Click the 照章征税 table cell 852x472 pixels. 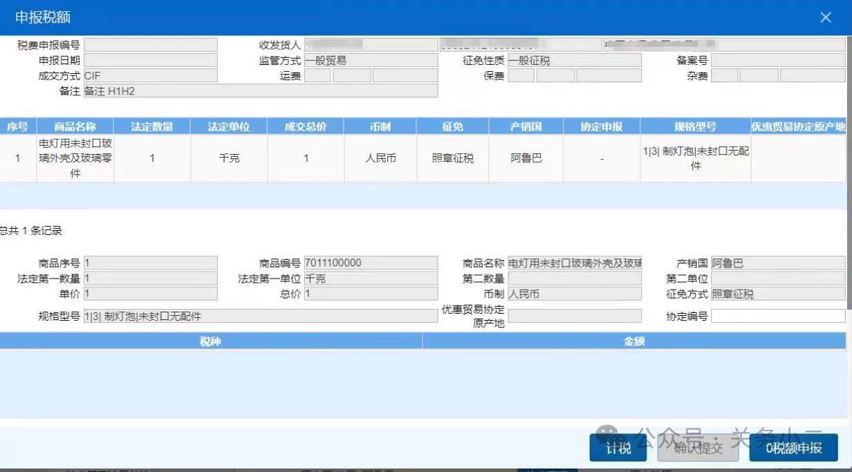[453, 158]
